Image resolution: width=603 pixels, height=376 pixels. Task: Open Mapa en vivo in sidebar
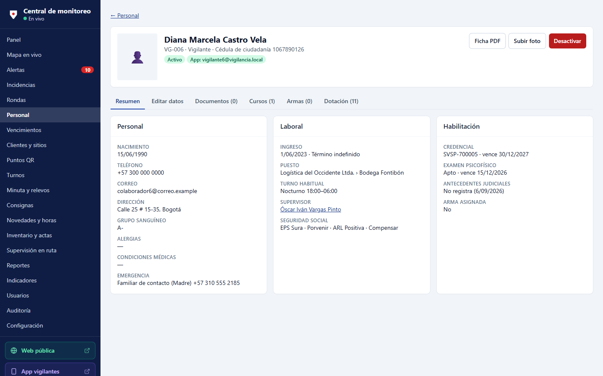coord(50,55)
